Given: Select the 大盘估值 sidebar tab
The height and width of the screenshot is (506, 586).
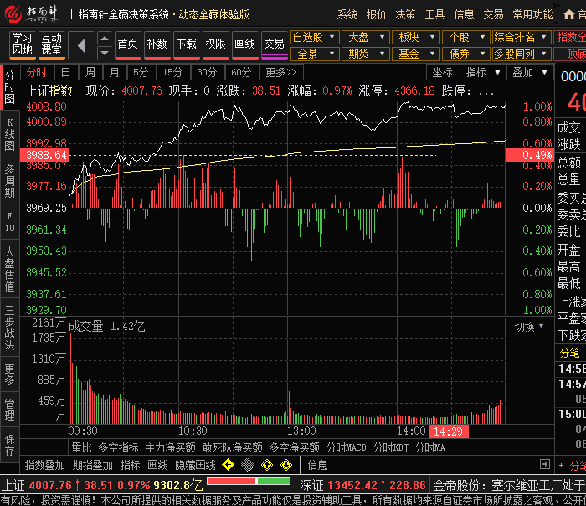Looking at the screenshot, I should (10, 269).
